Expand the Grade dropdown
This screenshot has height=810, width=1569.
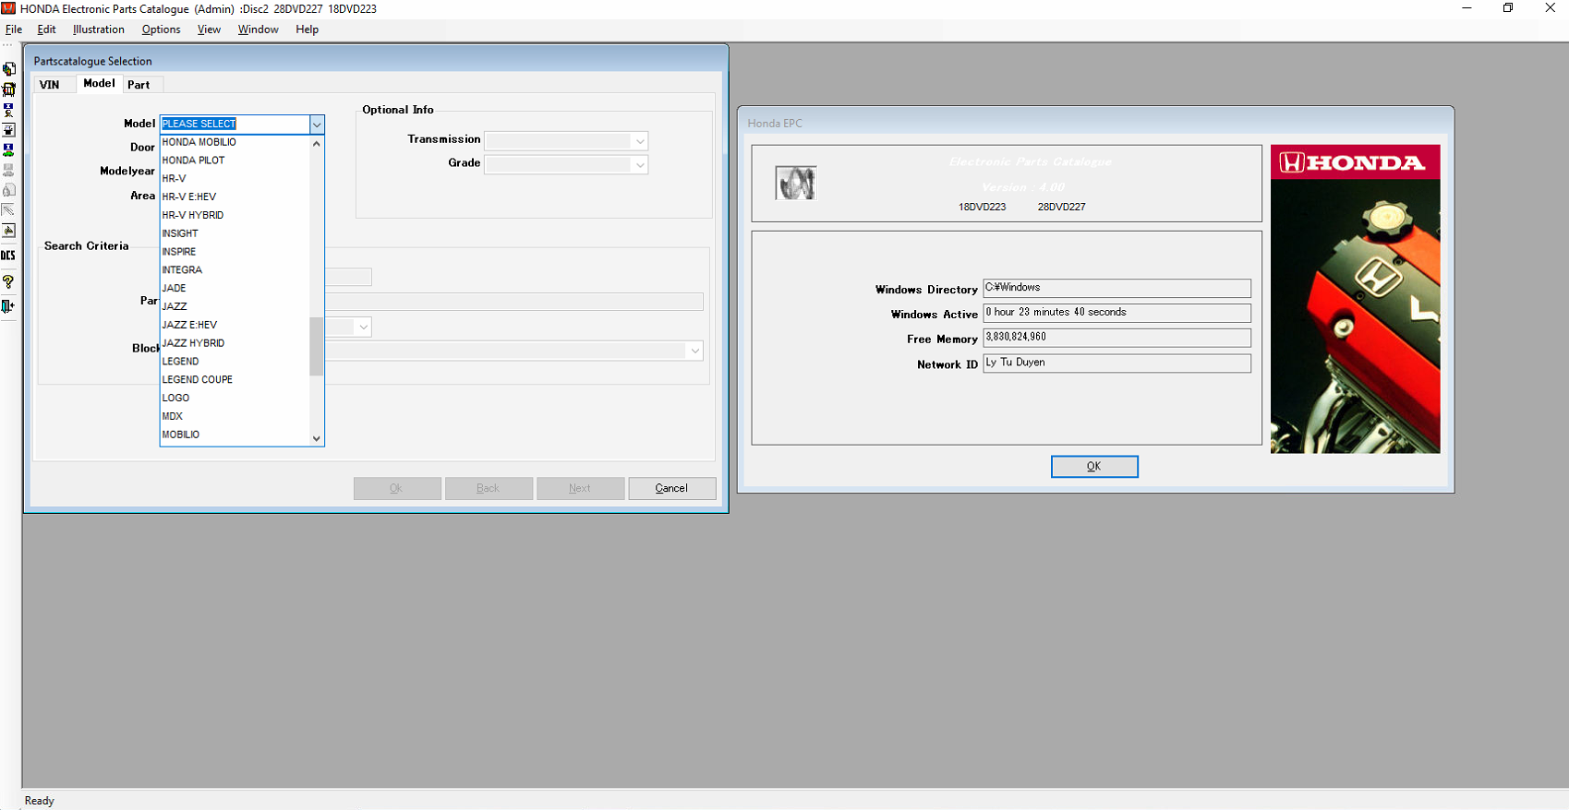639,165
